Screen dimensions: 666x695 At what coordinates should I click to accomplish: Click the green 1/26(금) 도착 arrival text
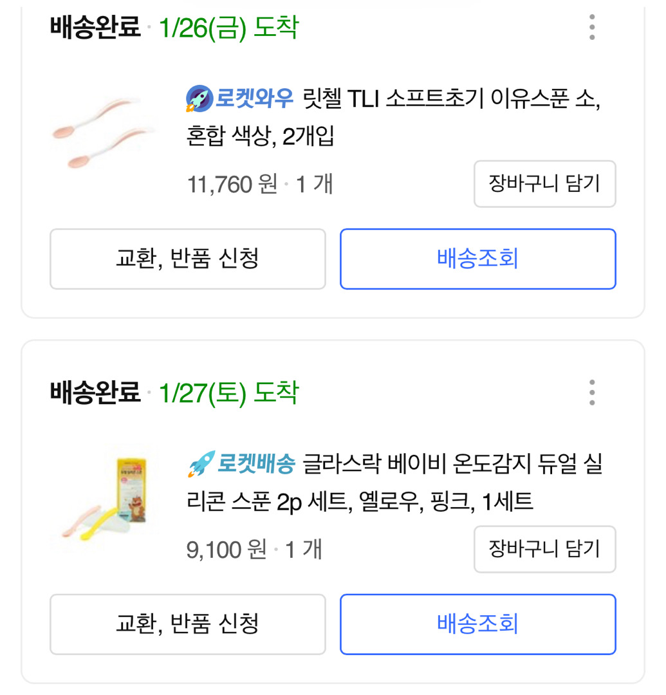click(228, 28)
